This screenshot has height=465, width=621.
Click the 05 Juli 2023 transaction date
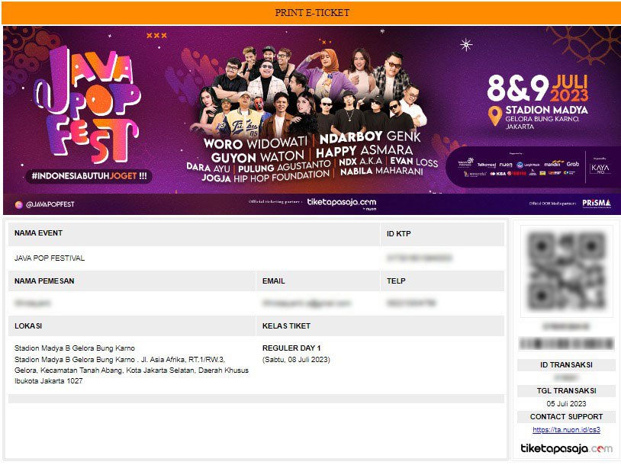click(566, 404)
